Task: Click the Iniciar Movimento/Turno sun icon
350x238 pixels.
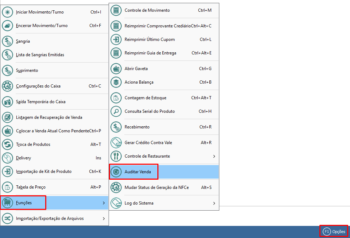Action: pyautogui.click(x=7, y=12)
